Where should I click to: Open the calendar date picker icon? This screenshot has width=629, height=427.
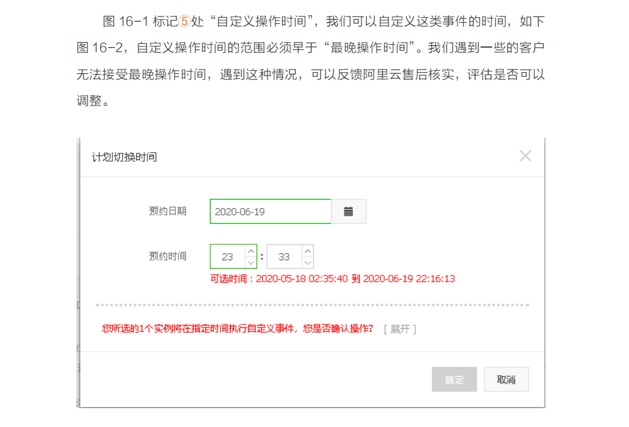click(348, 211)
